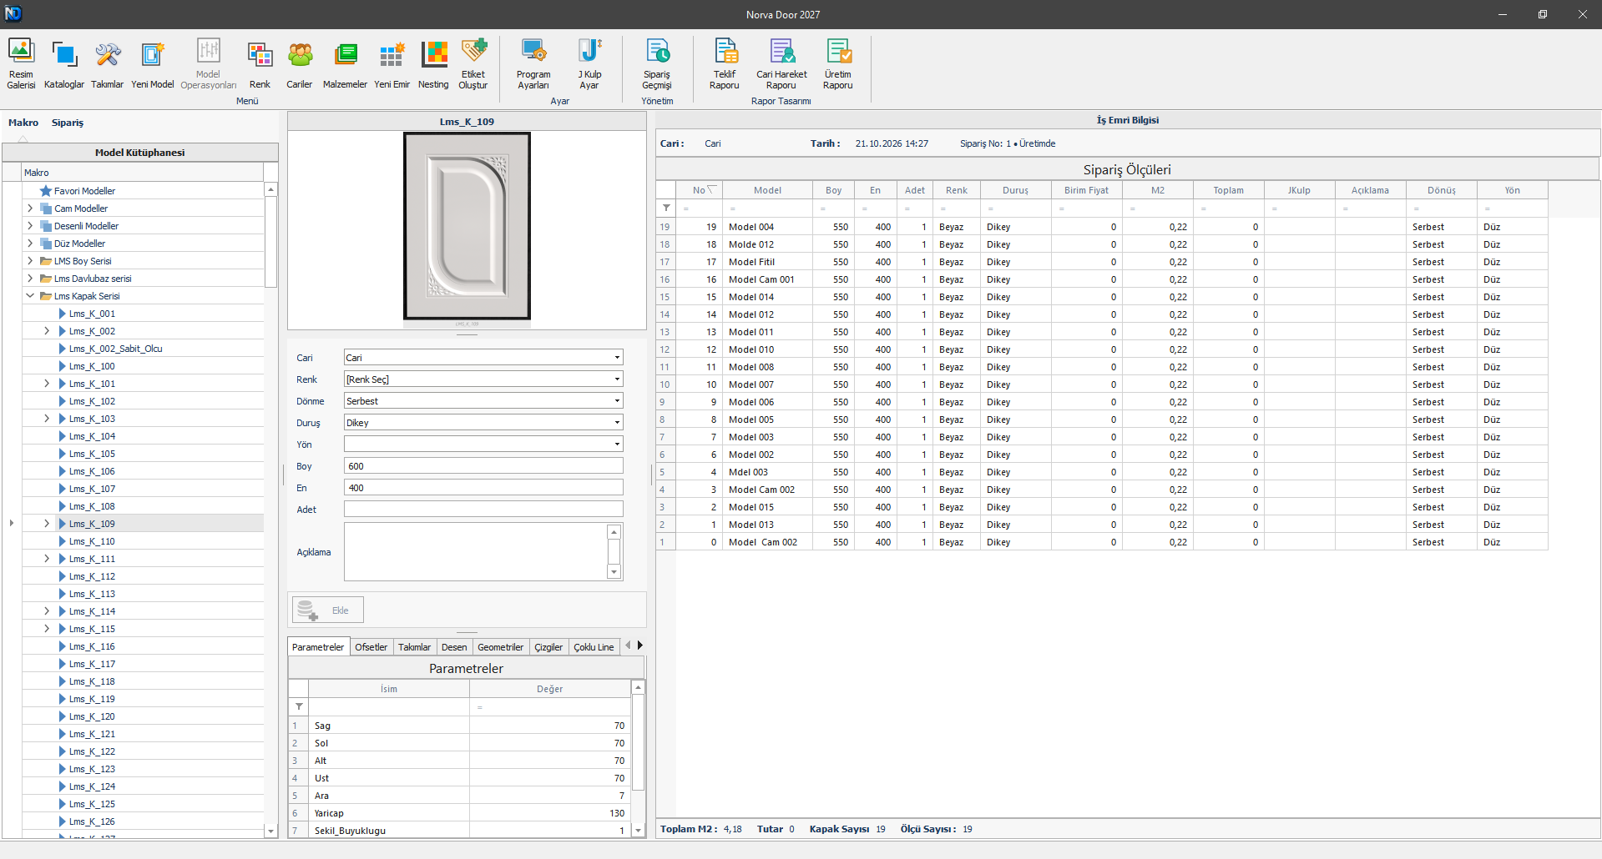Viewport: 1602px width, 859px height.
Task: Expand the Cam Modeller tree node
Action: coord(30,208)
